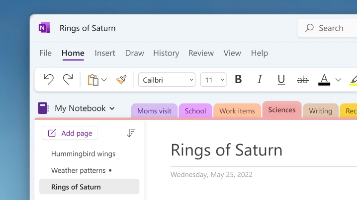This screenshot has height=200, width=357.
Task: Toggle bold formatting
Action: 238,79
